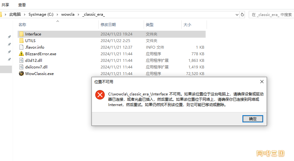294x161 pixels.
Task: Go to SysImage (C:) in breadcrumb
Action: point(41,14)
